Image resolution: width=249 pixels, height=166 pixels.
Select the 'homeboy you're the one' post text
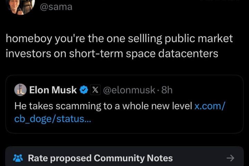[119, 46]
